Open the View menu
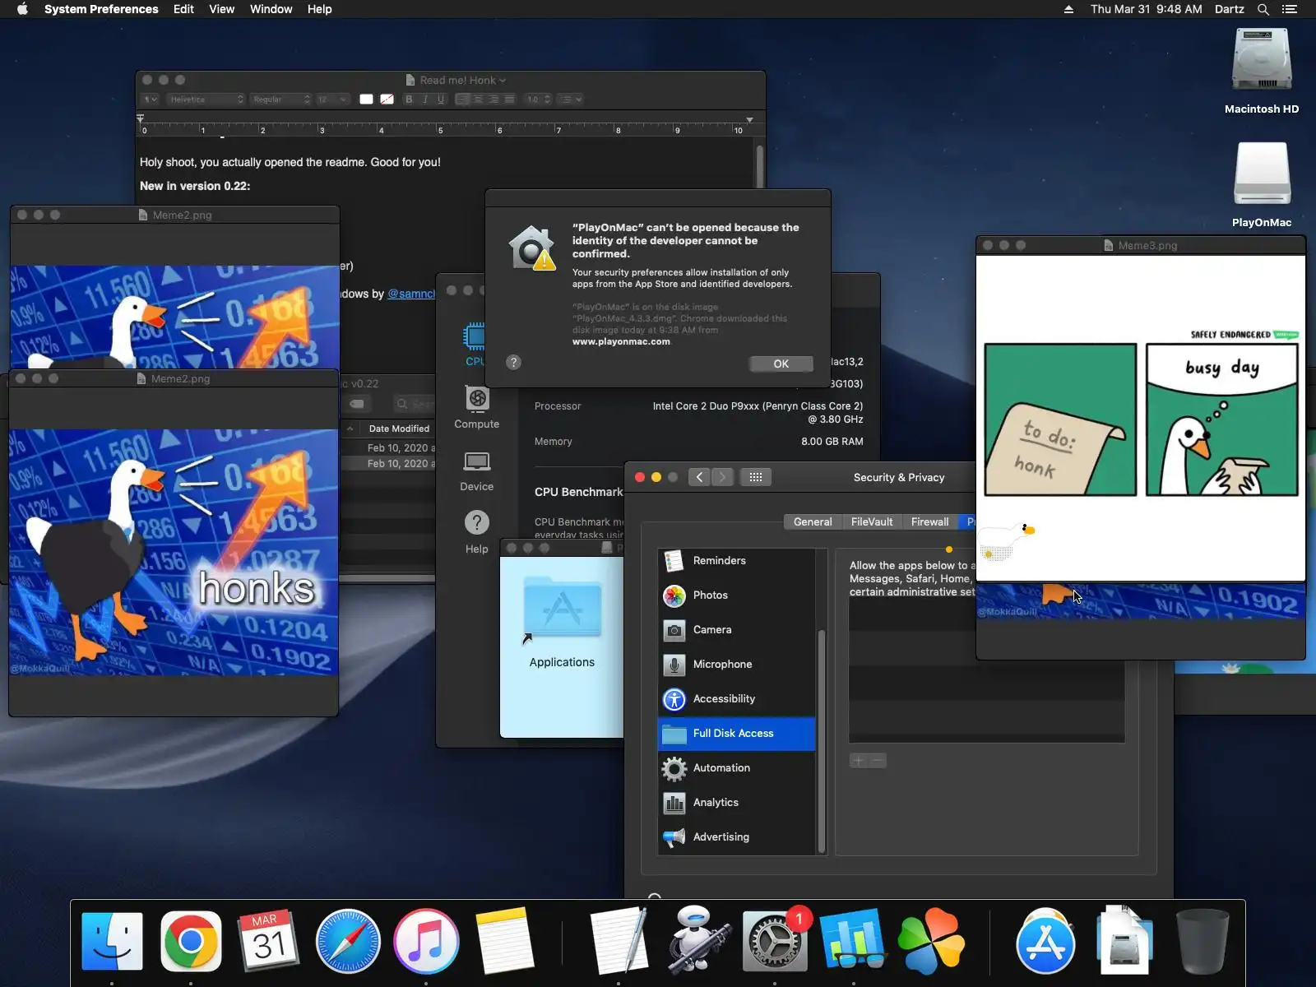The image size is (1316, 987). click(x=221, y=9)
